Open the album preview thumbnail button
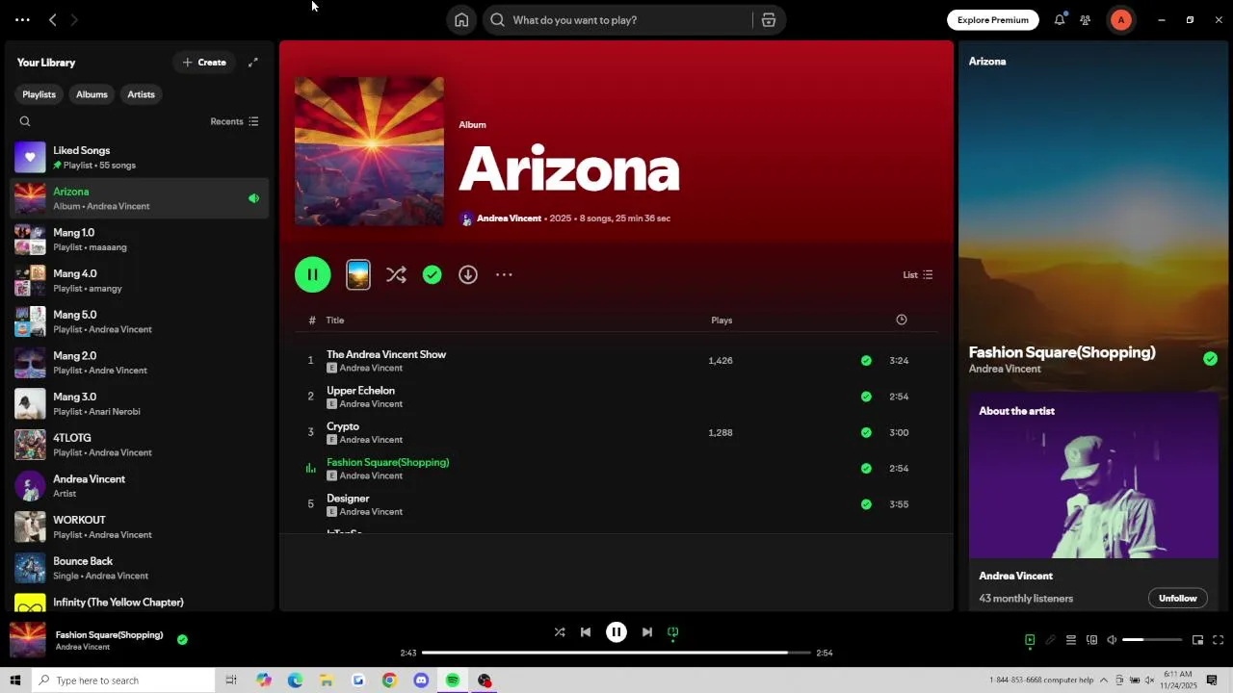Screen dimensions: 1233x693 coord(358,275)
